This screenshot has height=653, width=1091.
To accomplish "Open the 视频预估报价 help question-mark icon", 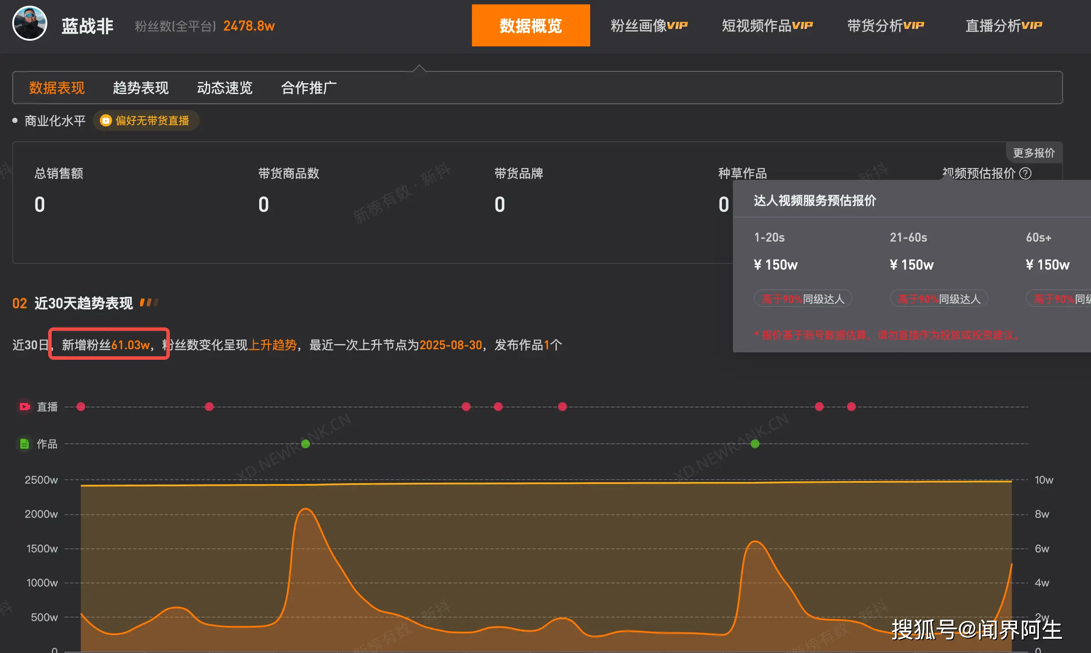I will pyautogui.click(x=1026, y=173).
